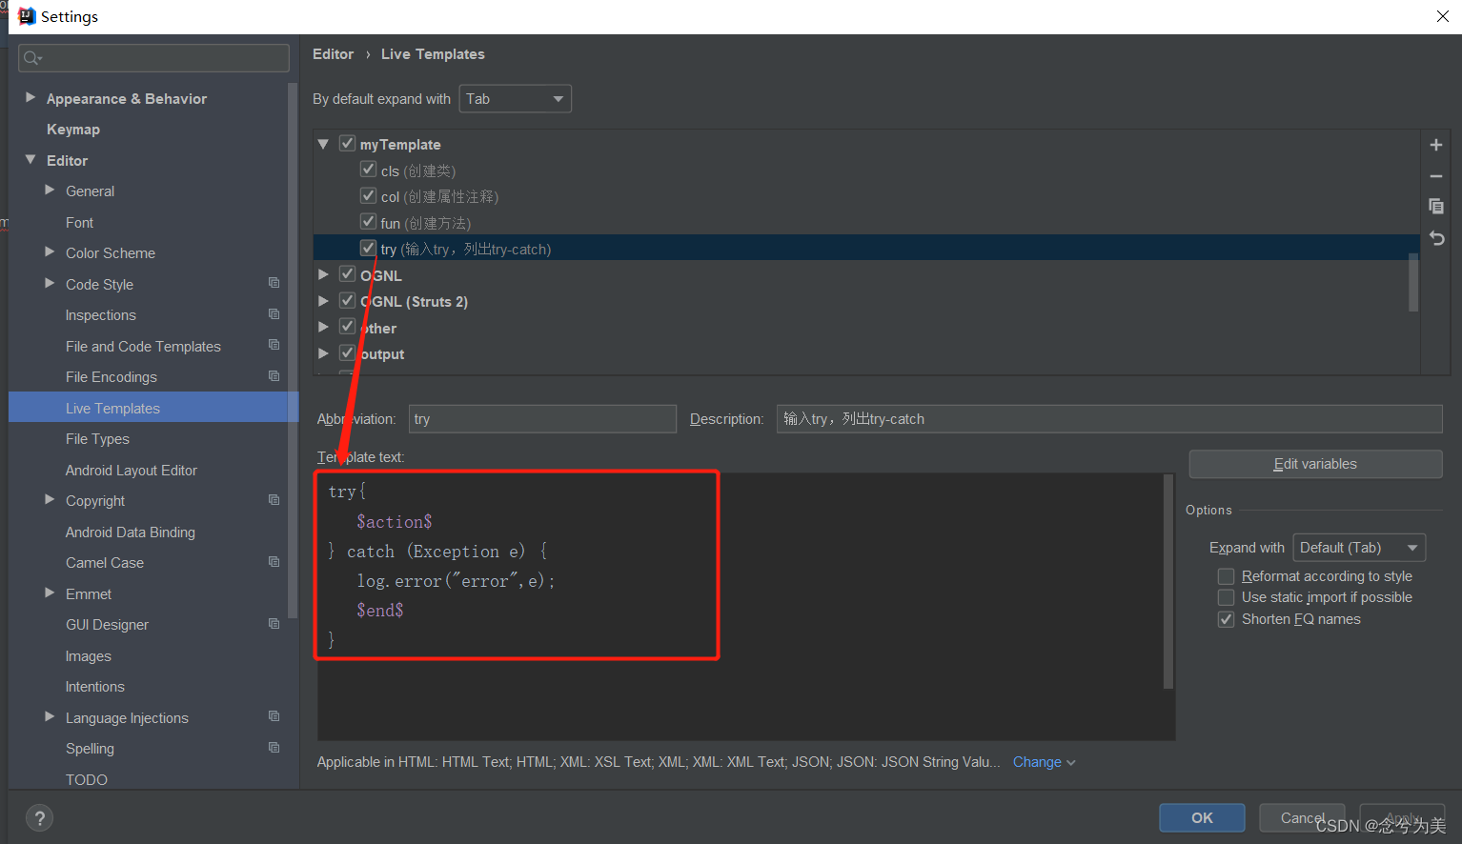This screenshot has width=1462, height=844.
Task: Toggle the cls template checkbox
Action: (368, 170)
